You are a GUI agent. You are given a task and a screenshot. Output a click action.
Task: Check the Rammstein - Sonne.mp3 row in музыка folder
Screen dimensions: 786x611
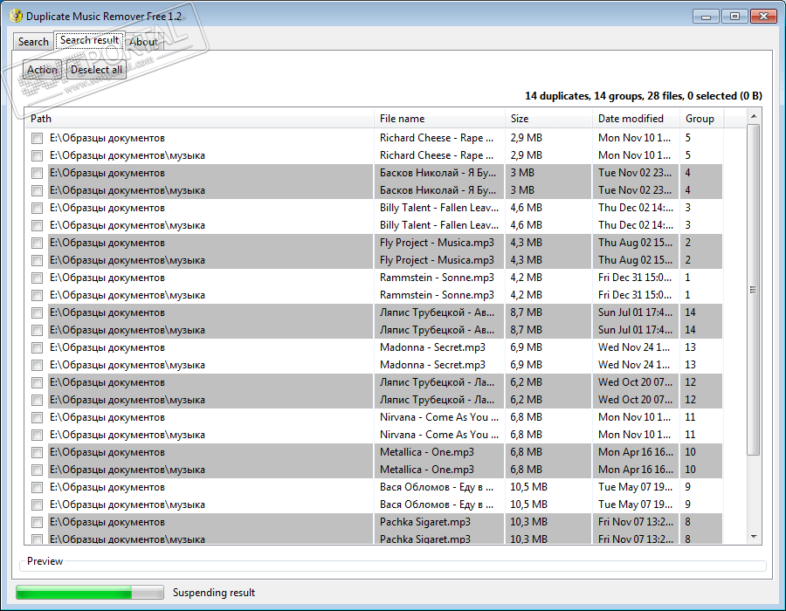tap(37, 296)
